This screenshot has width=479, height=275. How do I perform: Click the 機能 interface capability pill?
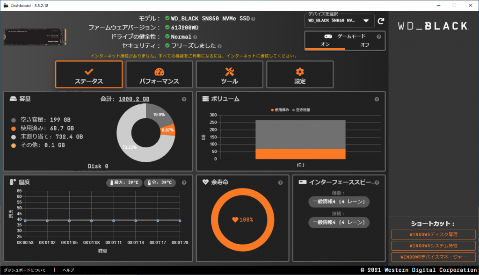pos(339,202)
